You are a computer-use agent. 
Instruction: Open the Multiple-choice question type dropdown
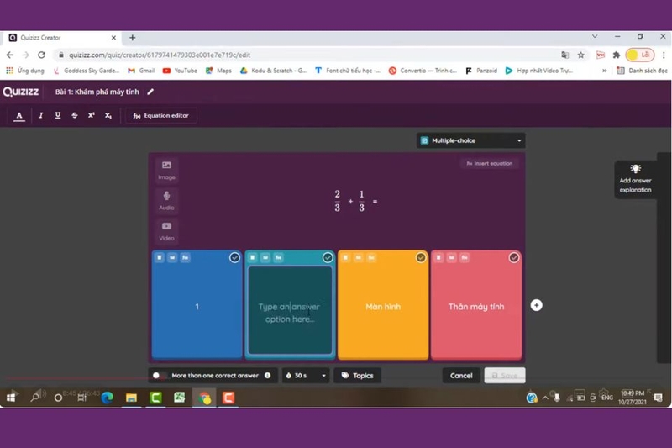[x=470, y=140]
